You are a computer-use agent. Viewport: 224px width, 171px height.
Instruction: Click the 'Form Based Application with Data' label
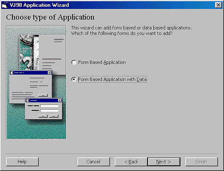pos(113,79)
